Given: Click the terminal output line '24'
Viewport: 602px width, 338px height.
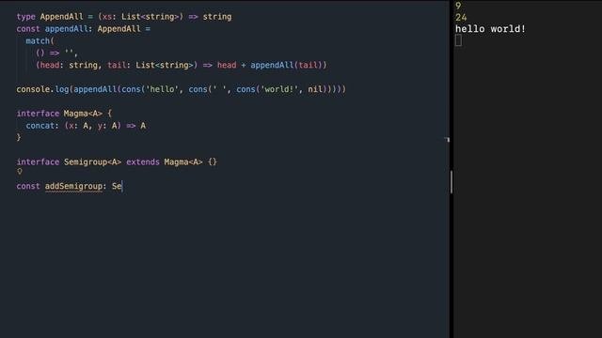Looking at the screenshot, I should click(461, 17).
